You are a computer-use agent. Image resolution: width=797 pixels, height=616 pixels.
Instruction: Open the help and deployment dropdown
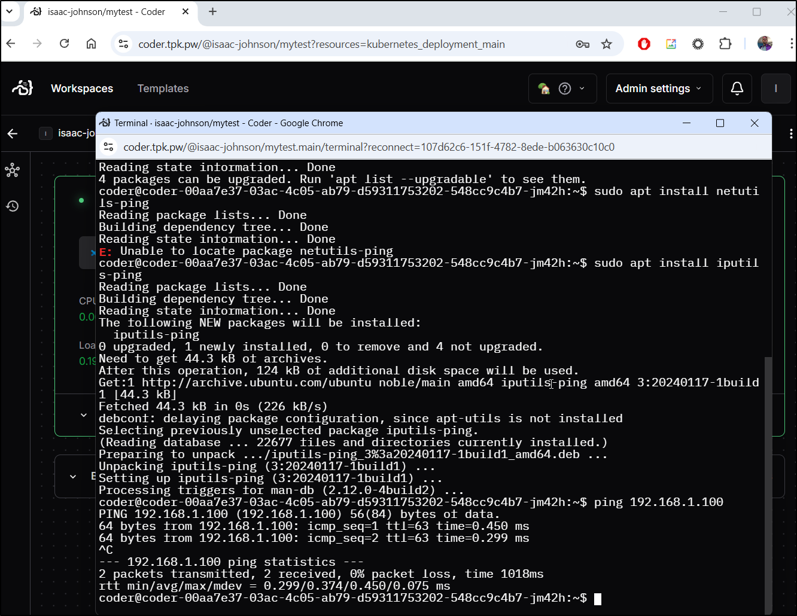point(562,89)
